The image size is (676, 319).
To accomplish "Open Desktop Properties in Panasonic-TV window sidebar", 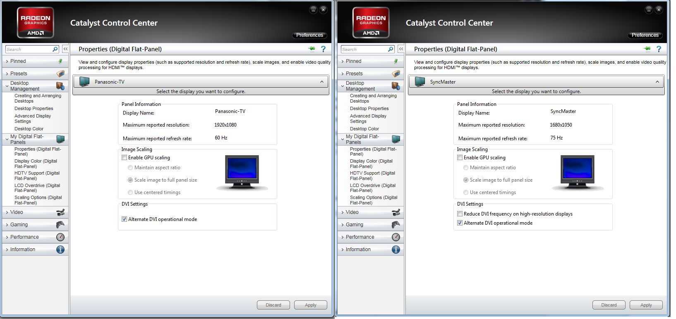I will point(34,108).
